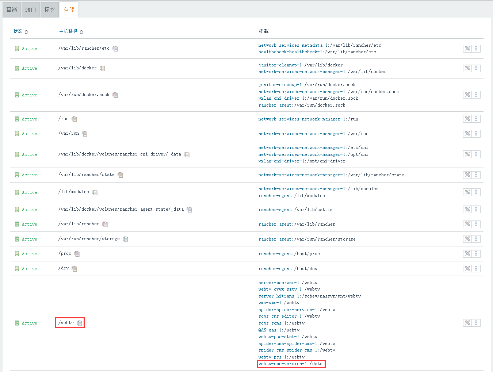Screen dimensions: 493x372
Task: Open the more actions menu for /var/lib/docker
Action: click(476, 68)
